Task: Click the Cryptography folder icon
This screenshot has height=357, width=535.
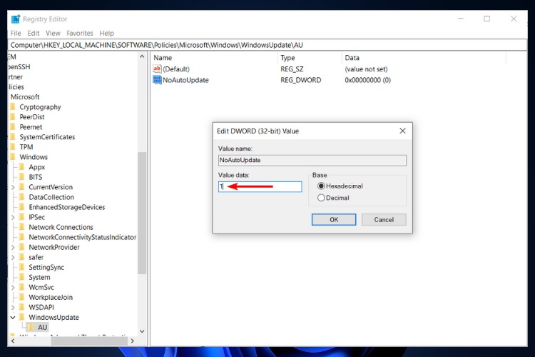Action: point(14,107)
